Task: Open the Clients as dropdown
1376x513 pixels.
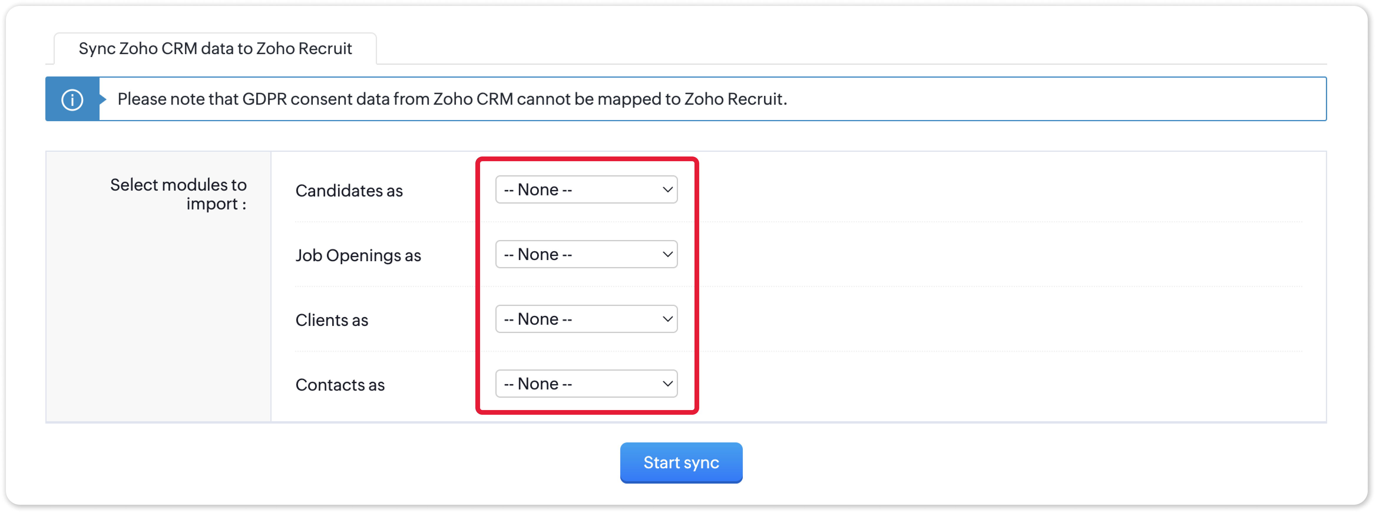Action: click(586, 319)
